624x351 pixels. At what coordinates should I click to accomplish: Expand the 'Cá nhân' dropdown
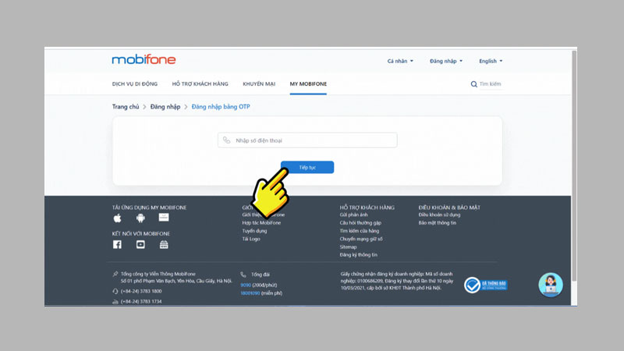(x=400, y=61)
